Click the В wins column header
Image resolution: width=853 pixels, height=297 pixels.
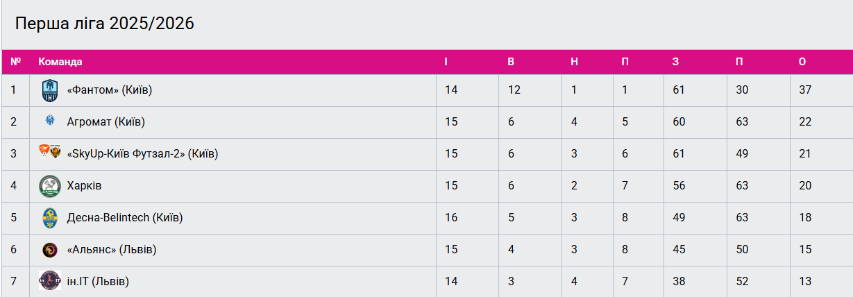[x=511, y=62]
